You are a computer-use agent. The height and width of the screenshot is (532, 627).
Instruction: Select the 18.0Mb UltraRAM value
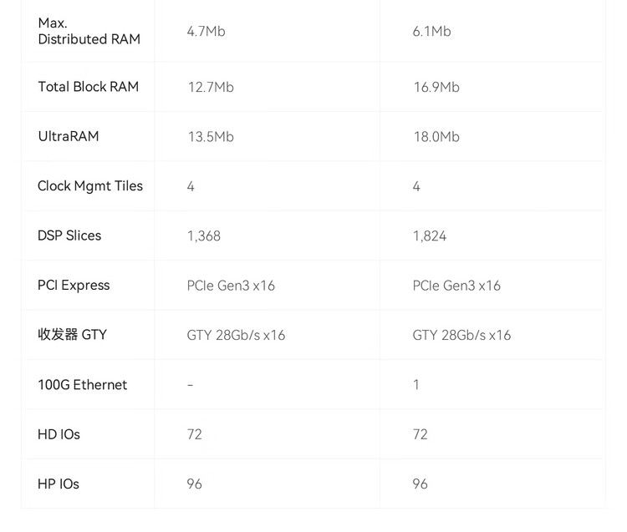click(436, 137)
